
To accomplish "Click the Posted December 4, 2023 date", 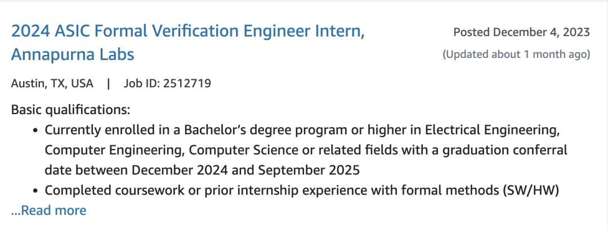I will pos(521,32).
